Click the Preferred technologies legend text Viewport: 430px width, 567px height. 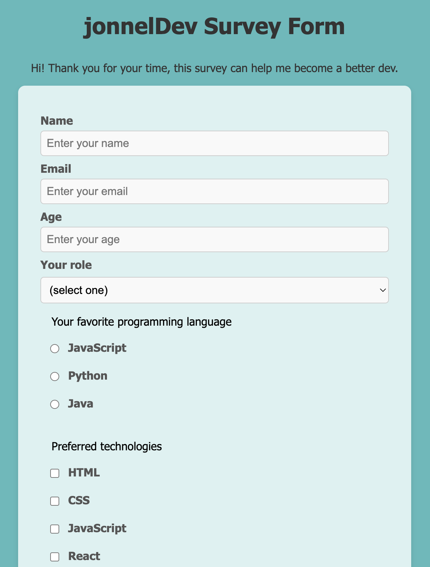click(x=107, y=446)
